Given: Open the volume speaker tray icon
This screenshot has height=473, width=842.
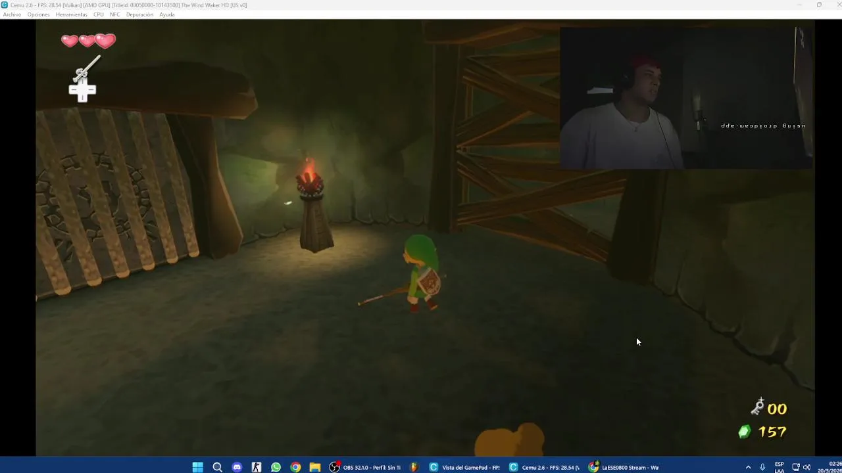Looking at the screenshot, I should pyautogui.click(x=806, y=467).
